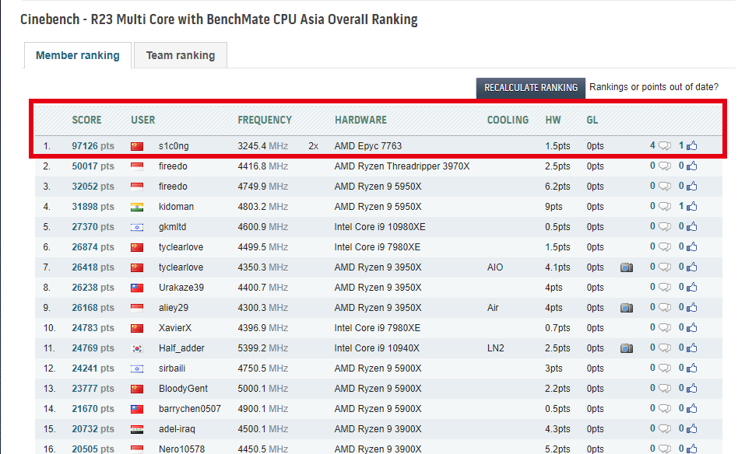Click the Taiwan flag beside Urakaze39
The image size is (738, 454).
click(x=137, y=288)
